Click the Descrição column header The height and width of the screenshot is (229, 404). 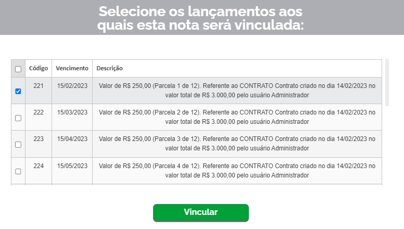pos(109,68)
